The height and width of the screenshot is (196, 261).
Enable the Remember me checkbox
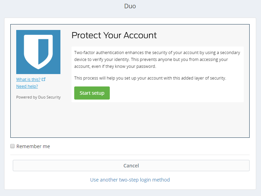[x=12, y=146]
